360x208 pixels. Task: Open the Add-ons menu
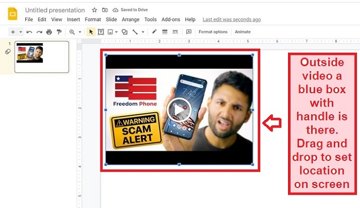pyautogui.click(x=171, y=19)
